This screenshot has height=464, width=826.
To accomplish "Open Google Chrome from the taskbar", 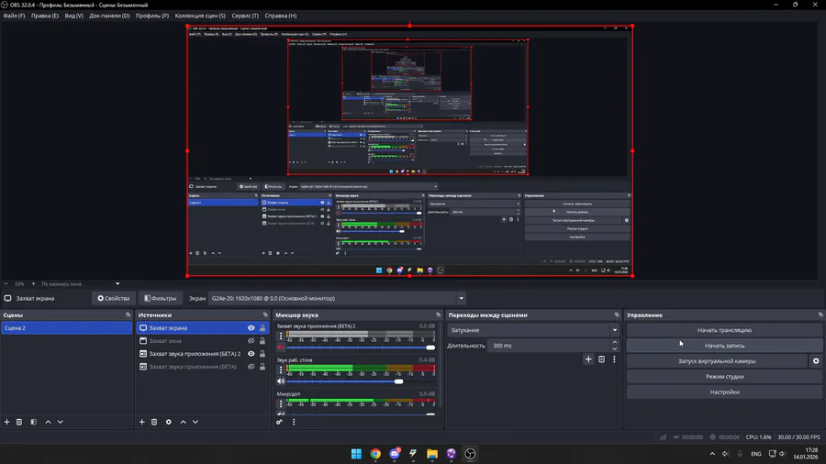I will click(x=375, y=454).
